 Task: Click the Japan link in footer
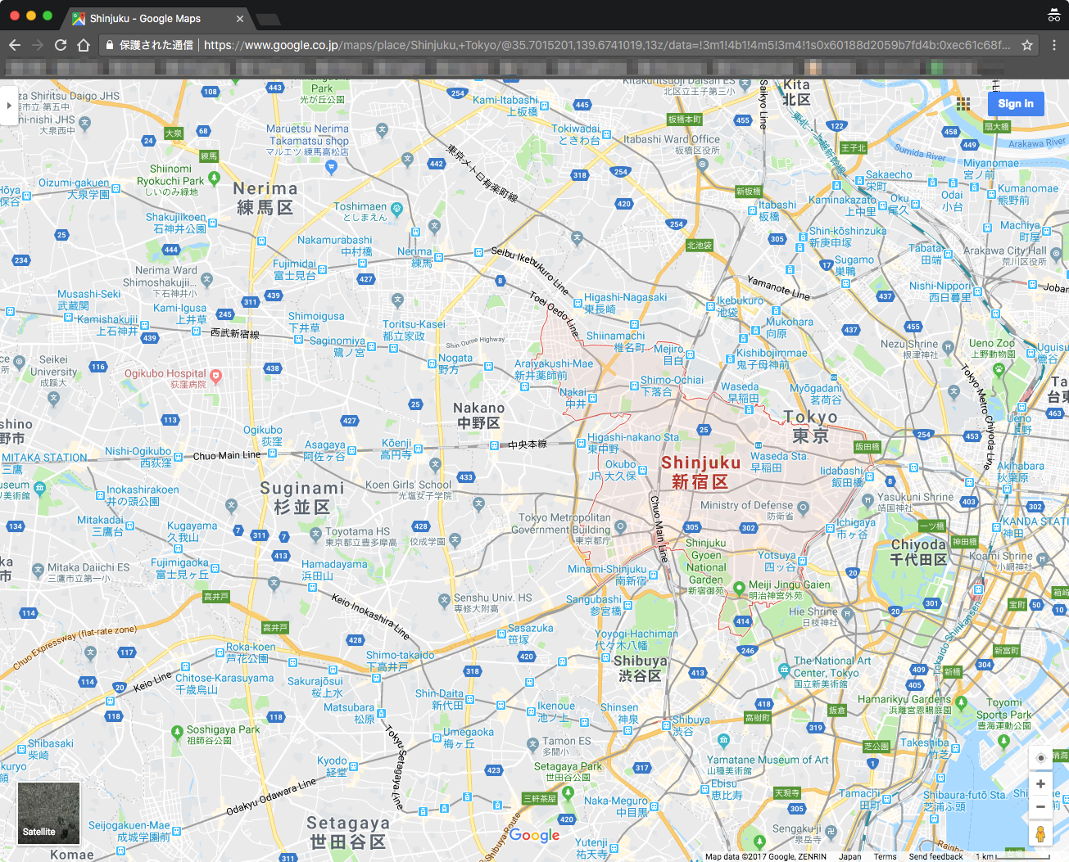849,856
